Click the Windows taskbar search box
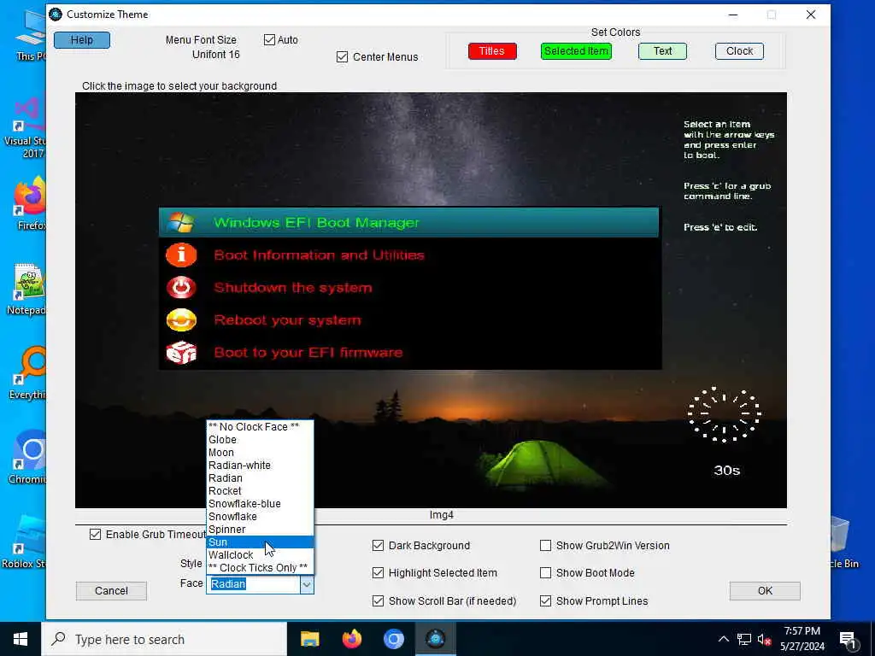This screenshot has width=875, height=656. coord(164,639)
